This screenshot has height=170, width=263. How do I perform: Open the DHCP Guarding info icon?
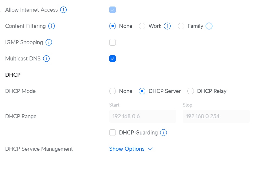tap(163, 133)
